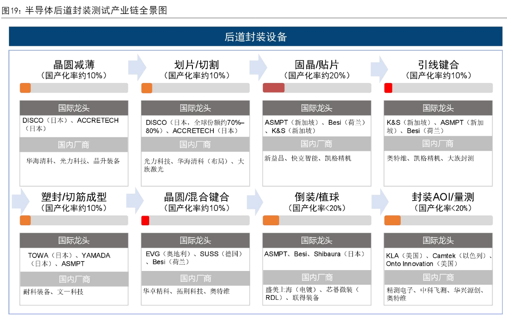Select the '晶圆/混合键合' stage title
This screenshot has height=318, width=507.
coord(197,197)
